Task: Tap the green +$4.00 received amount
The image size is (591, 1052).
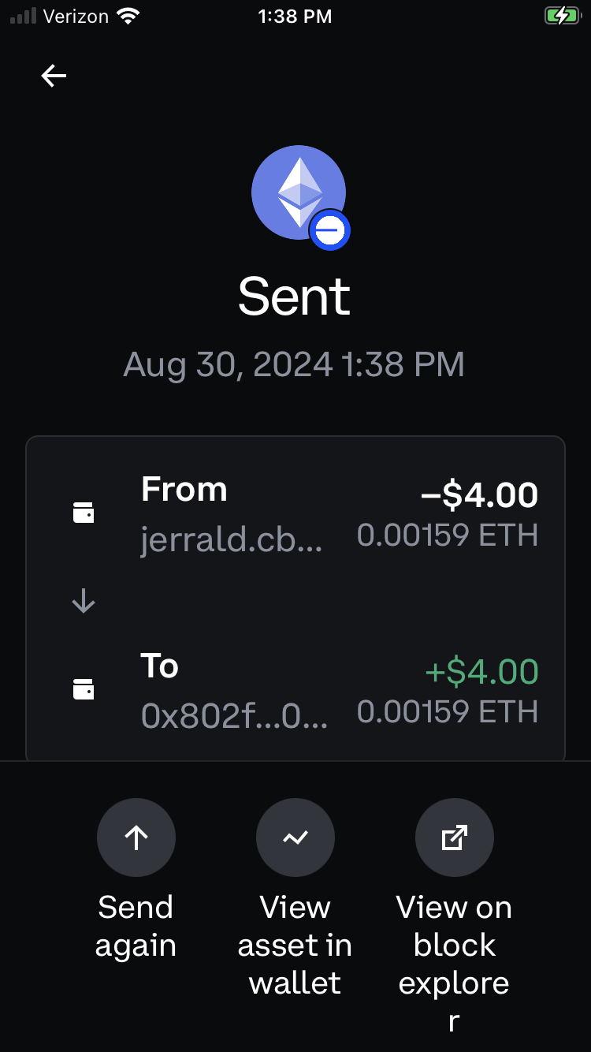Action: point(481,672)
